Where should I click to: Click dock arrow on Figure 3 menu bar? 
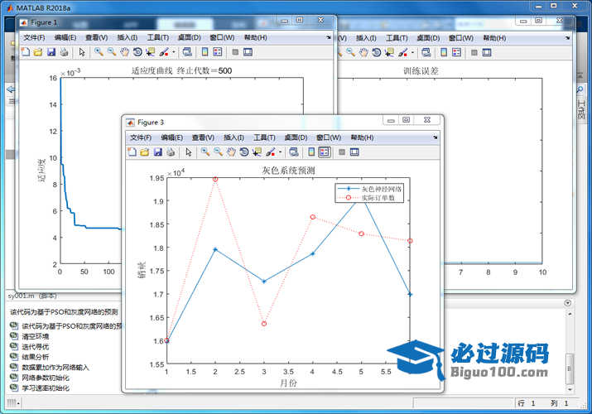coord(435,137)
